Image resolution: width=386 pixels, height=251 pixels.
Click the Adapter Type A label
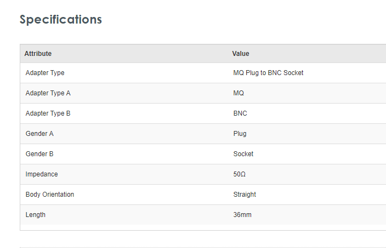click(48, 93)
